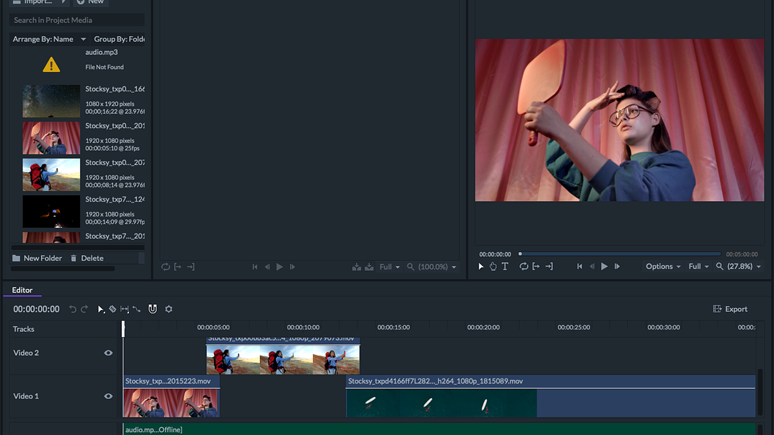774x435 pixels.
Task: Select the Viewer pointer selection tool
Action: pos(481,266)
